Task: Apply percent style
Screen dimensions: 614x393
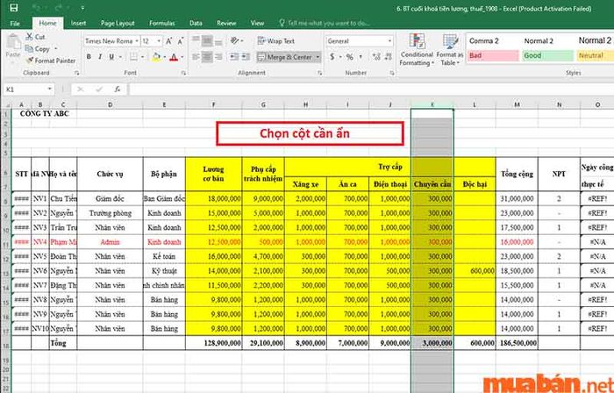Action: (350, 57)
